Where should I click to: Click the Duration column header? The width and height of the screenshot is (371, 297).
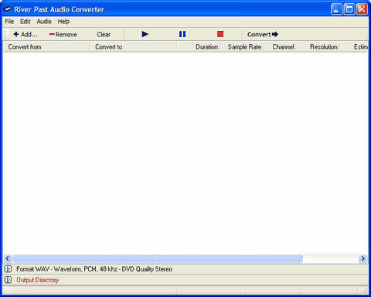[x=206, y=47]
